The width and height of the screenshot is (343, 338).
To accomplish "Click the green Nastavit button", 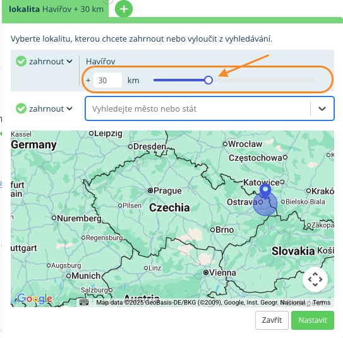I will (313, 320).
